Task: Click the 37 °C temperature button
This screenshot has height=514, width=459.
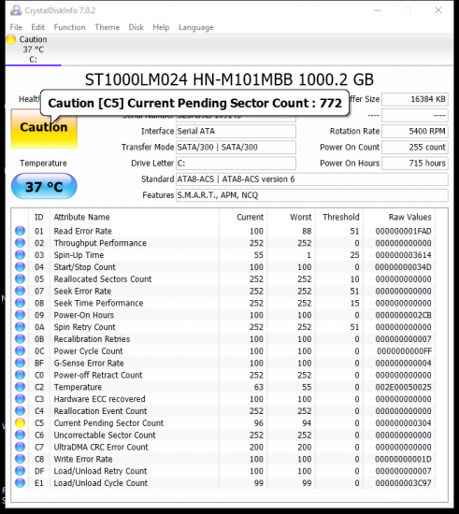Action: point(44,187)
